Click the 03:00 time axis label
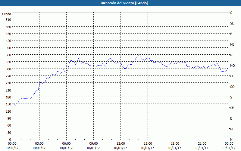 [39, 144]
